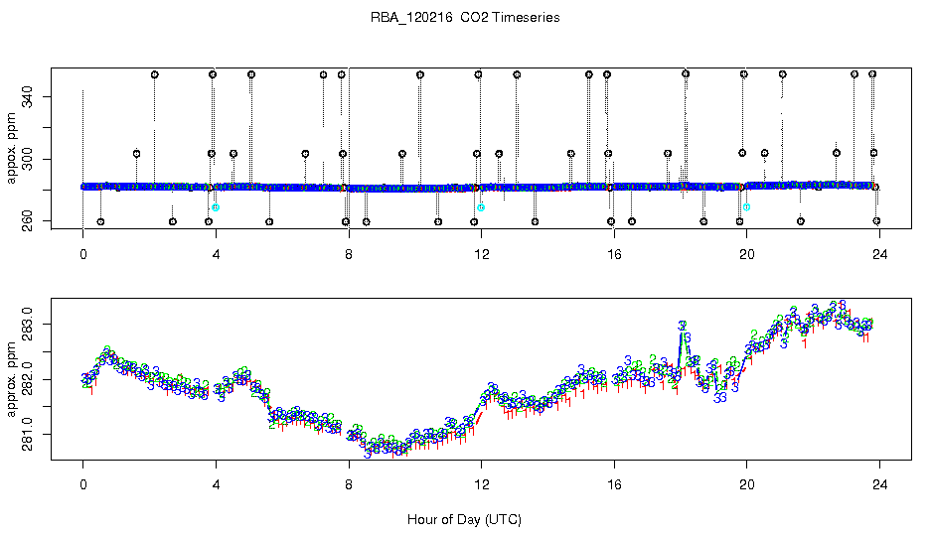Click the "16" hour tick under the lower plot

click(614, 484)
